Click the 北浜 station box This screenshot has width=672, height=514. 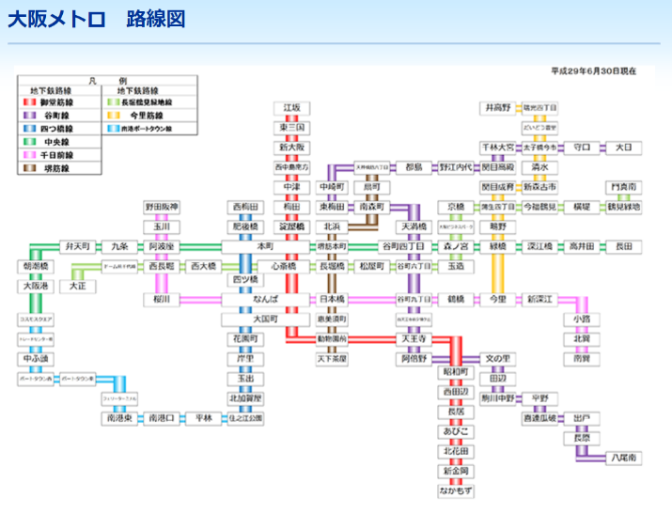click(x=332, y=226)
